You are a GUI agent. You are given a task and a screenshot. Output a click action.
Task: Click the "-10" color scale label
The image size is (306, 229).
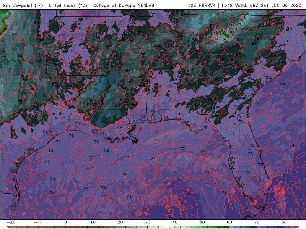click(38, 222)
